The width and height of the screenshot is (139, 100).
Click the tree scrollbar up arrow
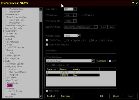click(x=41, y=9)
